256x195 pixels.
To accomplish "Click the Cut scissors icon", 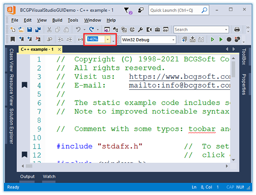I will tap(49, 30).
